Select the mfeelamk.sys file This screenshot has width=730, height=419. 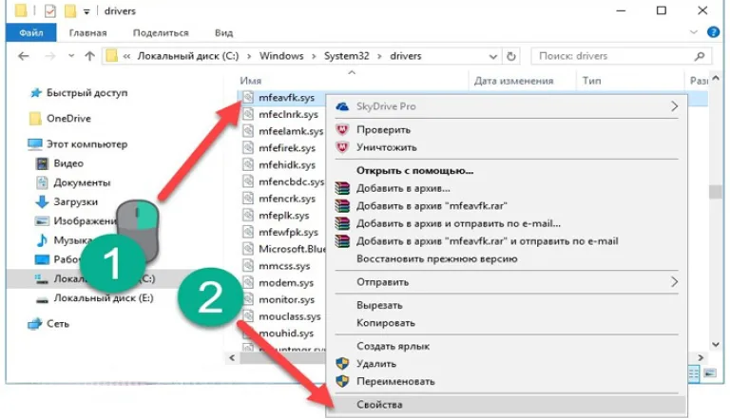pyautogui.click(x=291, y=131)
